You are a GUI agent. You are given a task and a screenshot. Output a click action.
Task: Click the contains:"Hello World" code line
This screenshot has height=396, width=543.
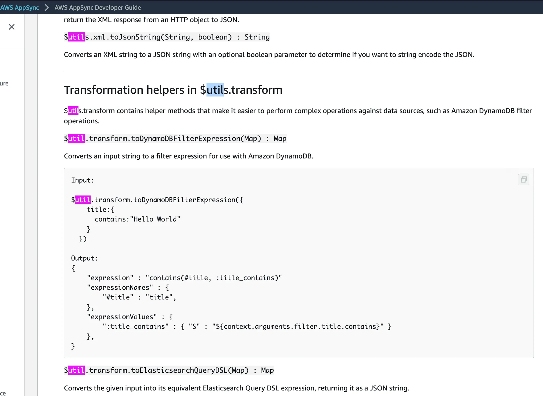click(x=137, y=219)
